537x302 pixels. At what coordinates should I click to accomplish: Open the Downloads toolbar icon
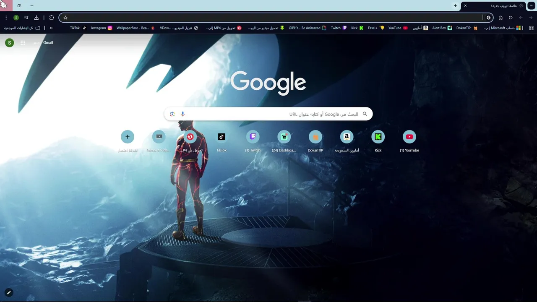coord(36,18)
